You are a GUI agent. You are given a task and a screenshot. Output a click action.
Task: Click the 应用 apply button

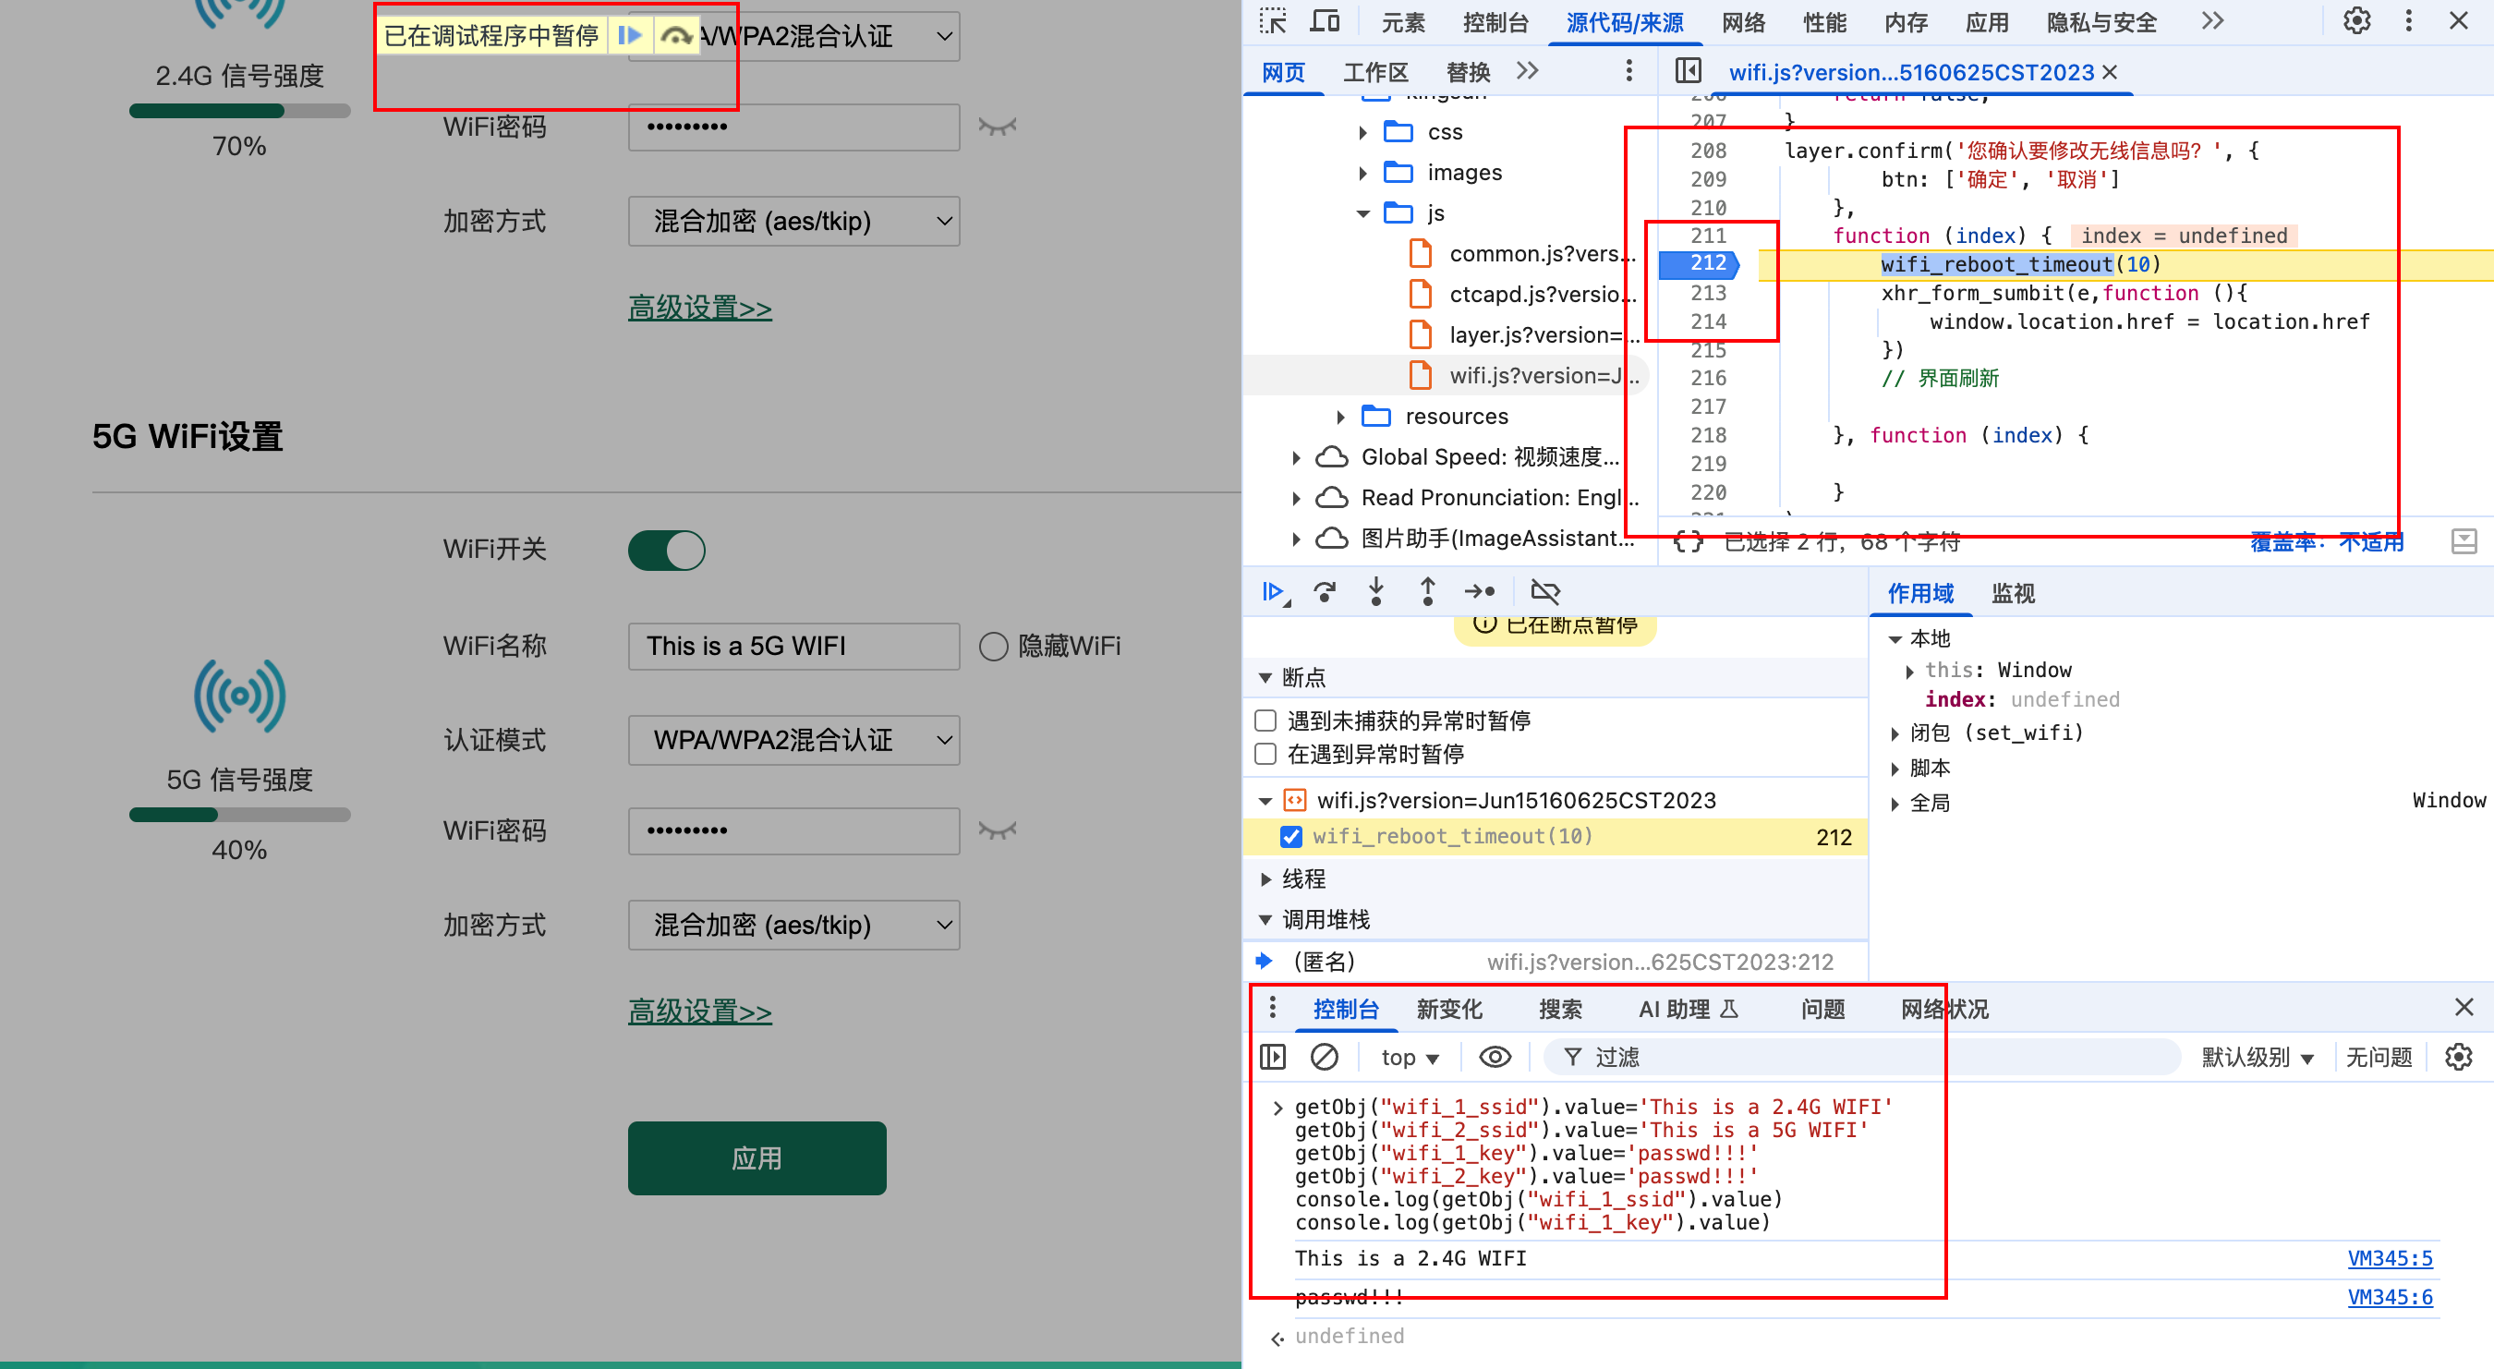(x=757, y=1158)
